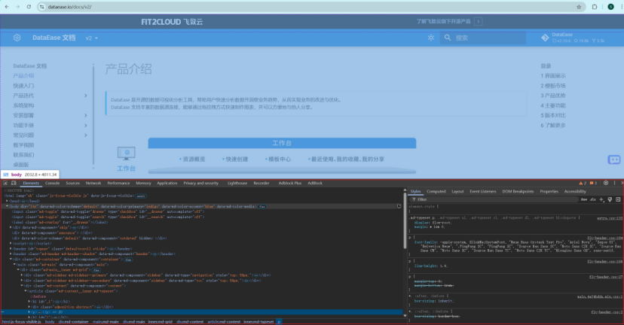Expand the head element in DOM tree
The width and height of the screenshot is (624, 325).
point(7,201)
